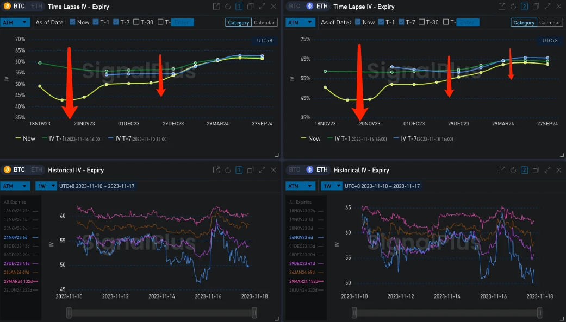Open the 1W period dropdown in BTC Historical IV
Viewport: 566px width, 322px height.
46,186
